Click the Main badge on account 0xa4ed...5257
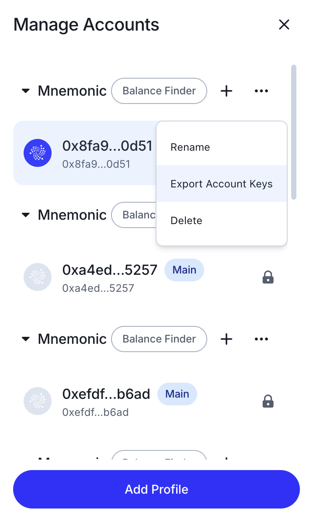313x519 pixels. tap(184, 270)
